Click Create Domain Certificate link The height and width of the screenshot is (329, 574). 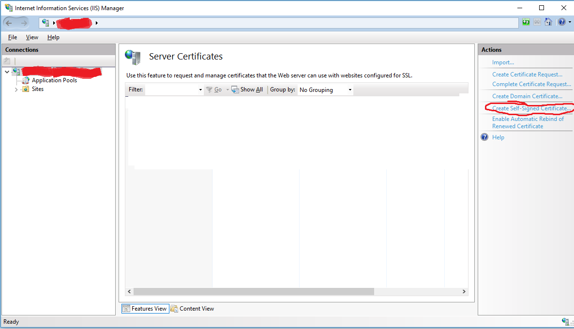pos(527,96)
